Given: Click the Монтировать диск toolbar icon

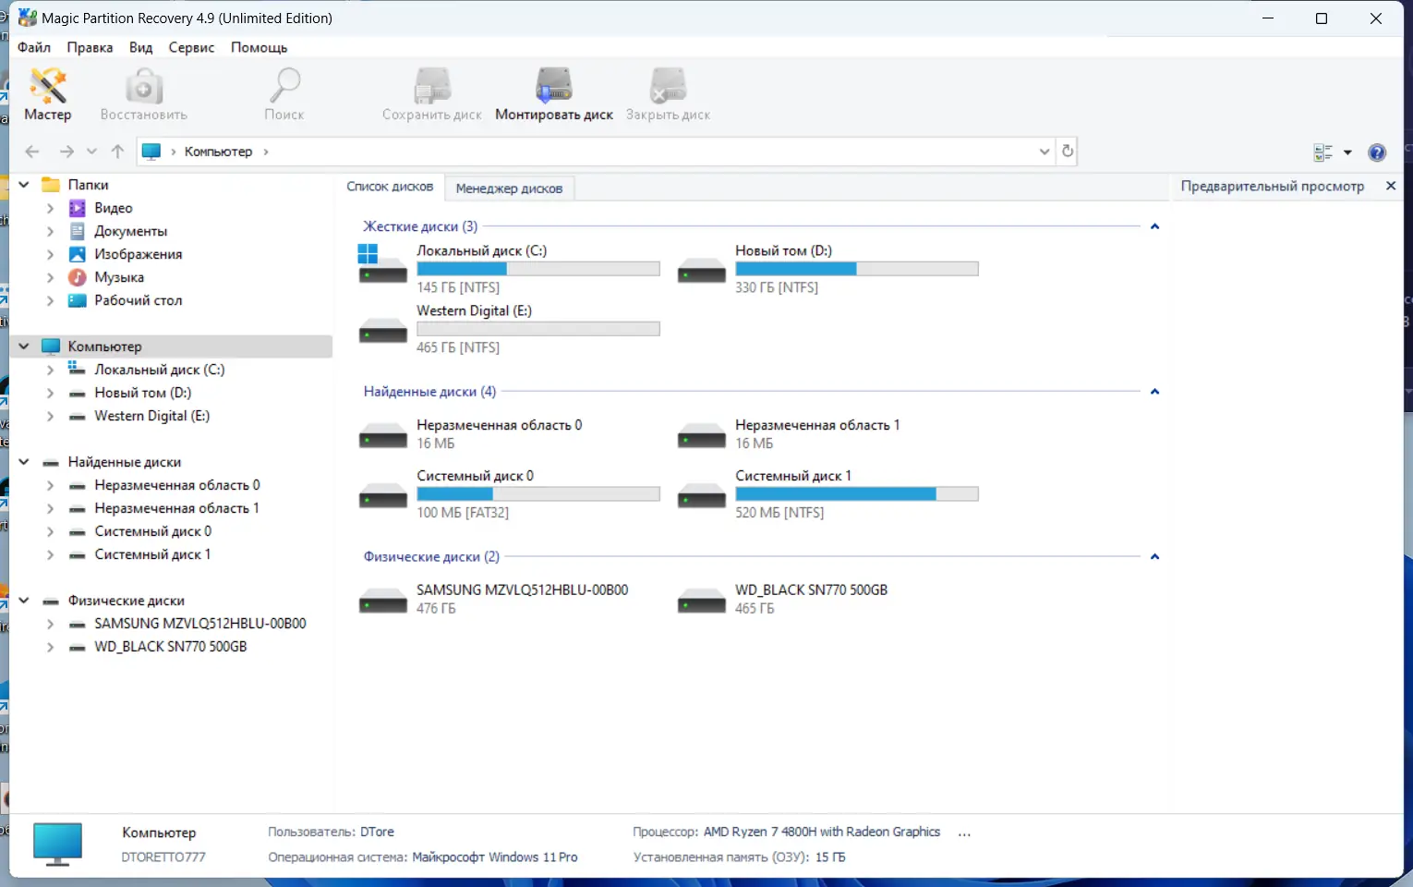Looking at the screenshot, I should [553, 93].
